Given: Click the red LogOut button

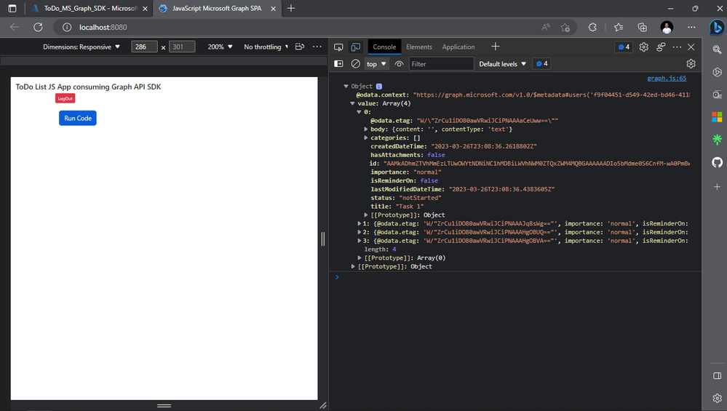Looking at the screenshot, I should (65, 98).
